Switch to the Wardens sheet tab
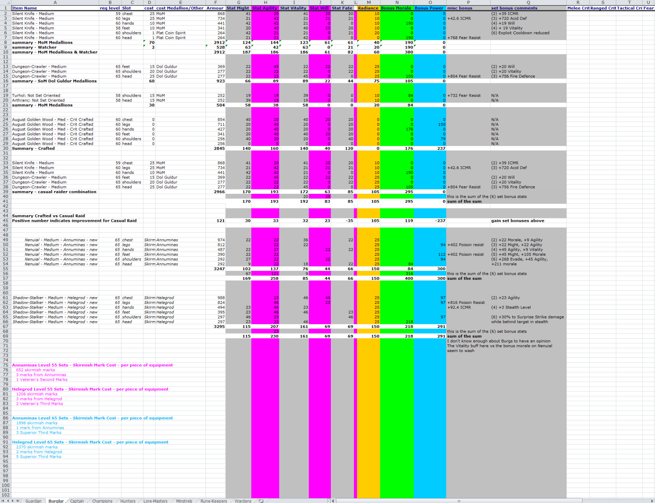Image resolution: width=655 pixels, height=503 pixels. [243, 501]
